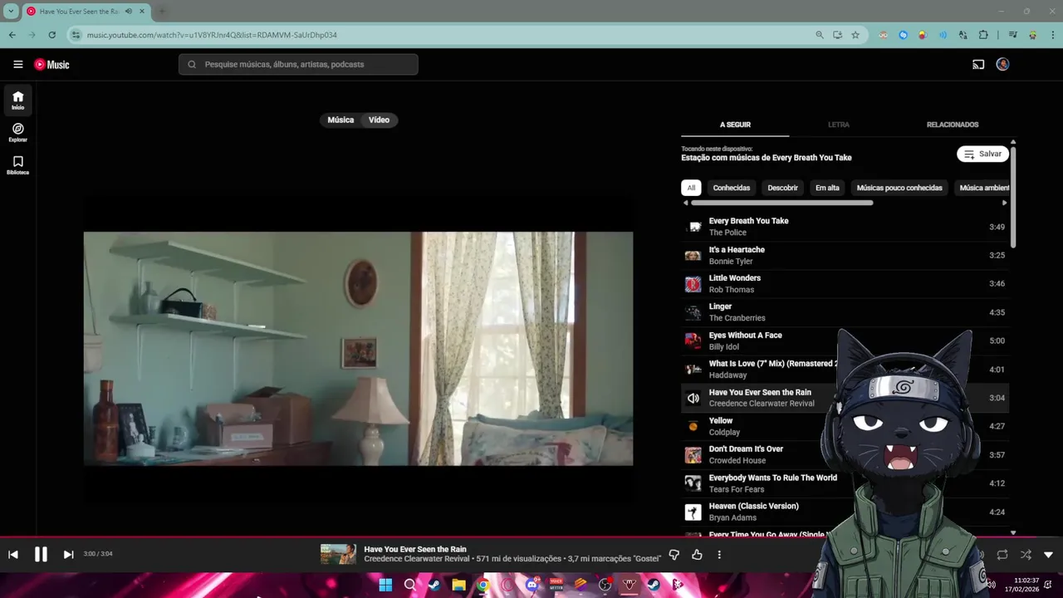Play Little Wonders by Rob Thomas

point(845,284)
